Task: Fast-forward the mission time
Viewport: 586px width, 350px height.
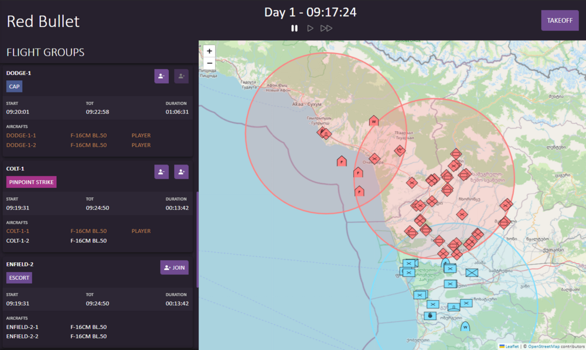Action: (x=326, y=28)
